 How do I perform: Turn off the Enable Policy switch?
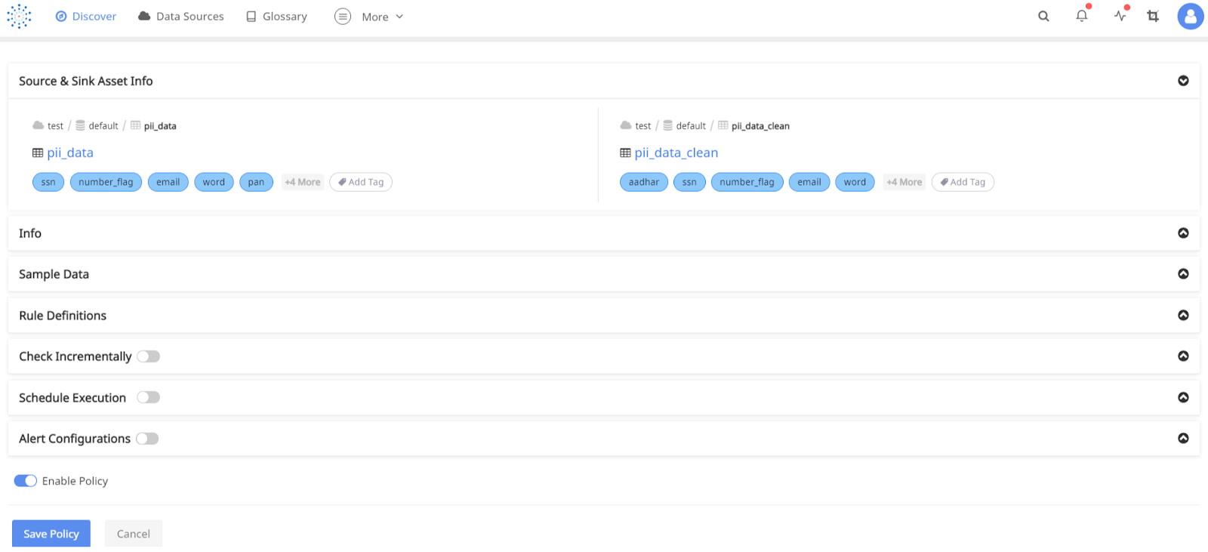[x=26, y=481]
